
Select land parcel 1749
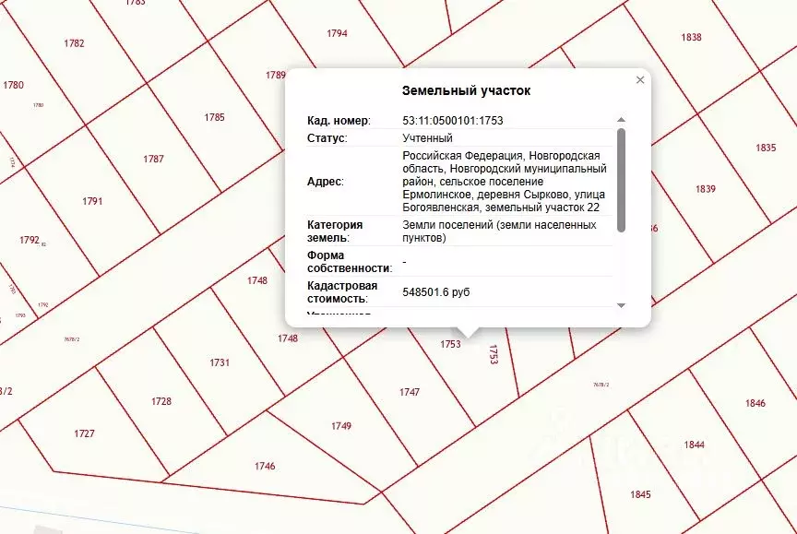341,426
